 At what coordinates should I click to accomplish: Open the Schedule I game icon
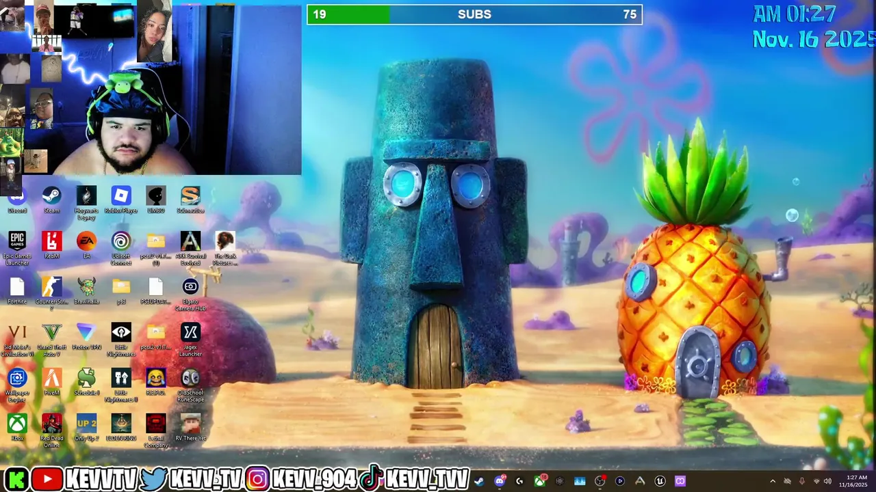[x=86, y=383]
